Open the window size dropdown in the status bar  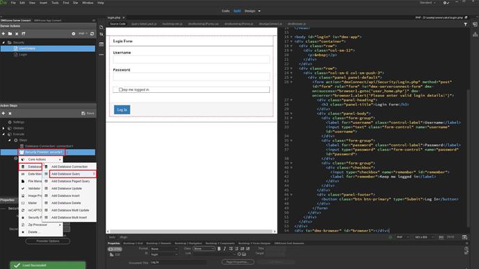424,237
